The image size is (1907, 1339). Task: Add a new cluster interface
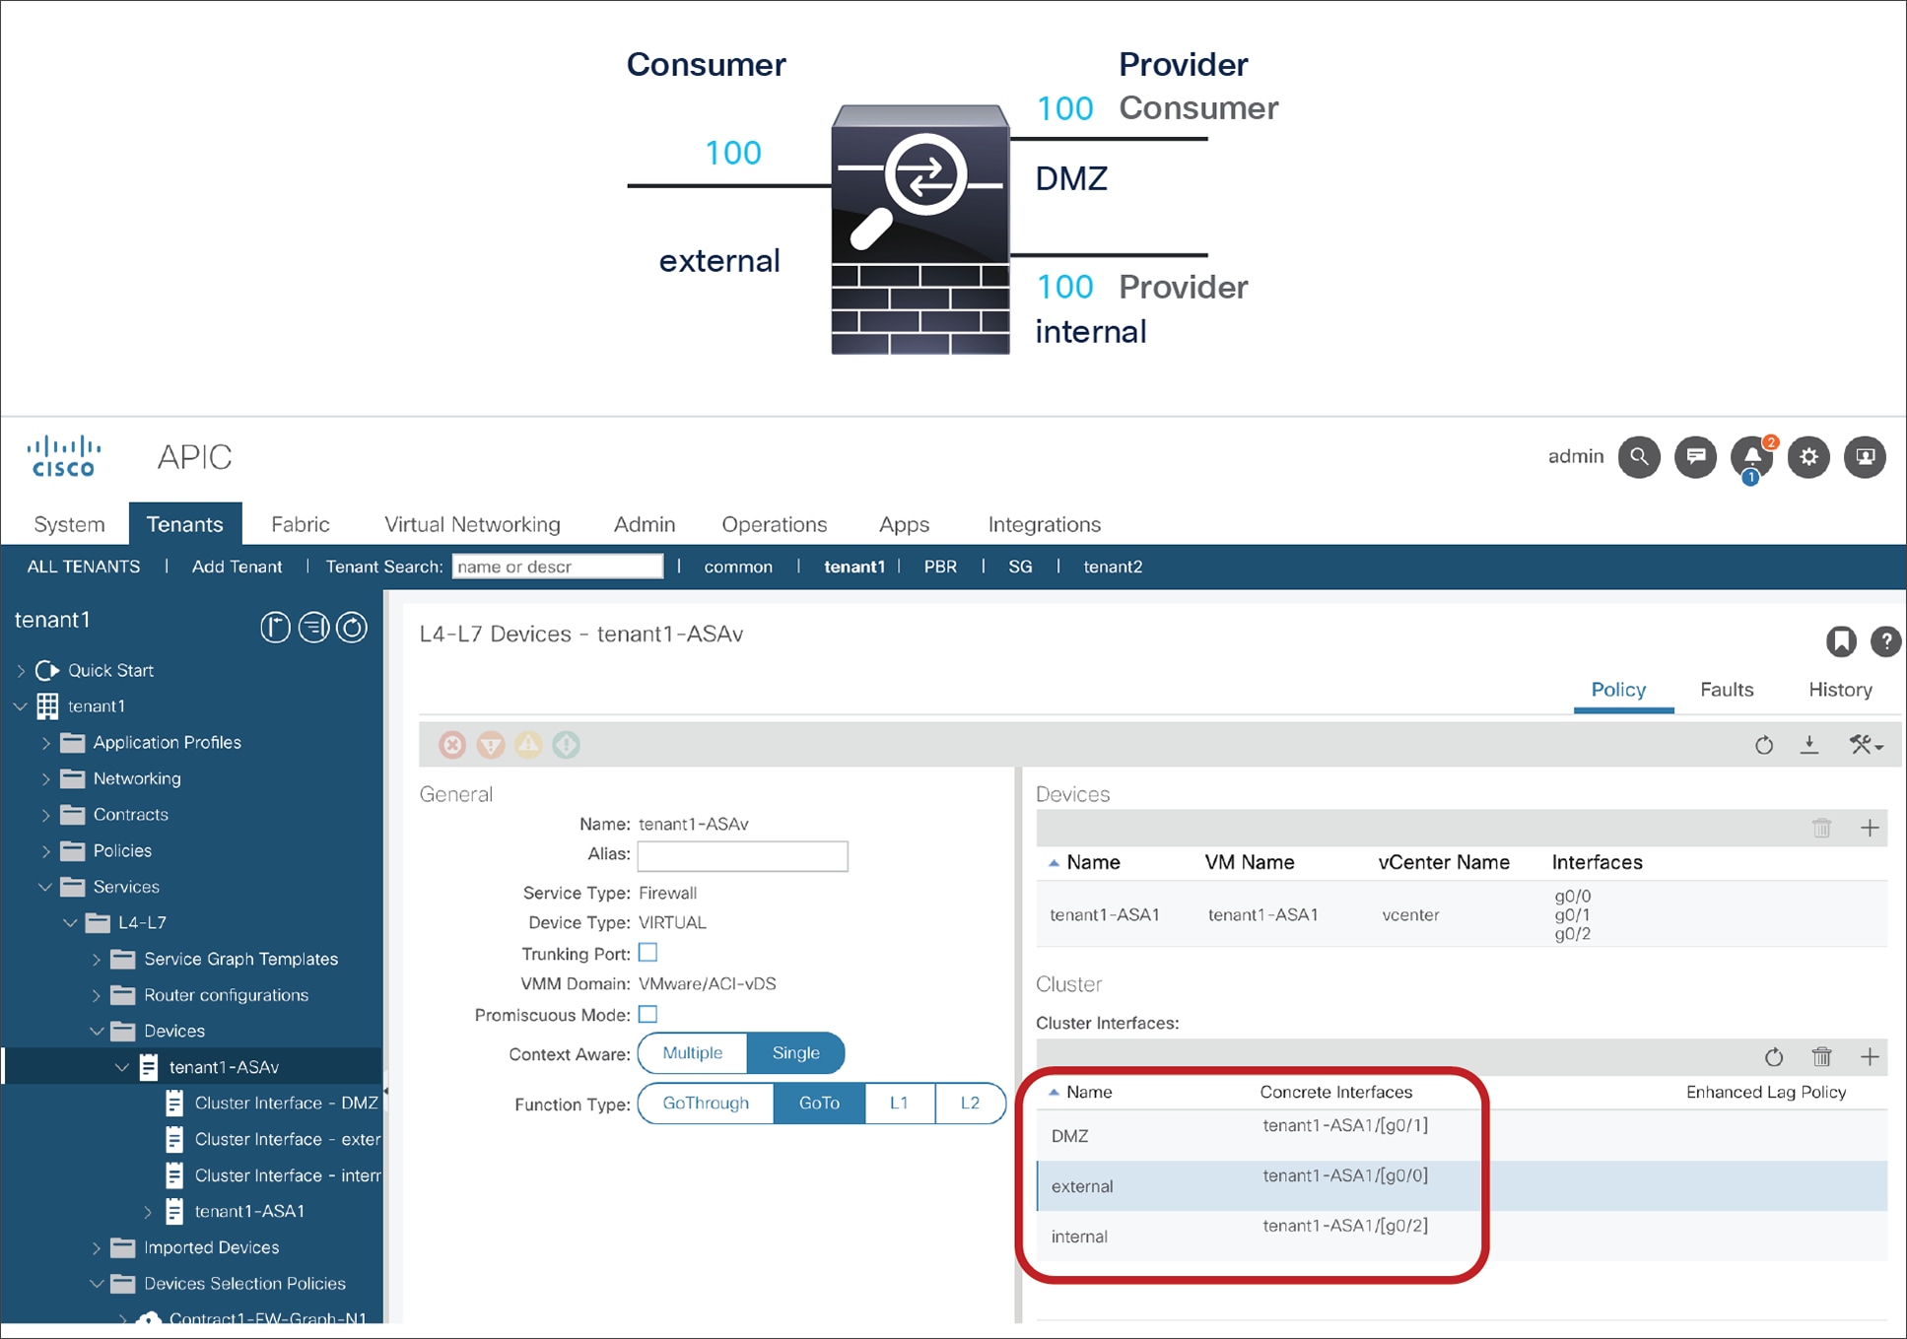(1870, 1057)
